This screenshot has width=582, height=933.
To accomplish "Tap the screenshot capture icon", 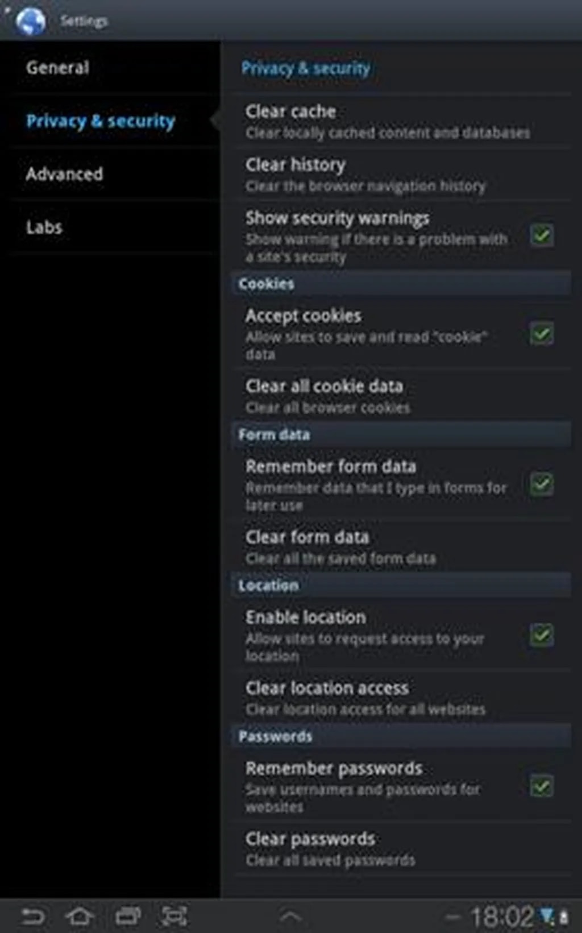I will [174, 915].
